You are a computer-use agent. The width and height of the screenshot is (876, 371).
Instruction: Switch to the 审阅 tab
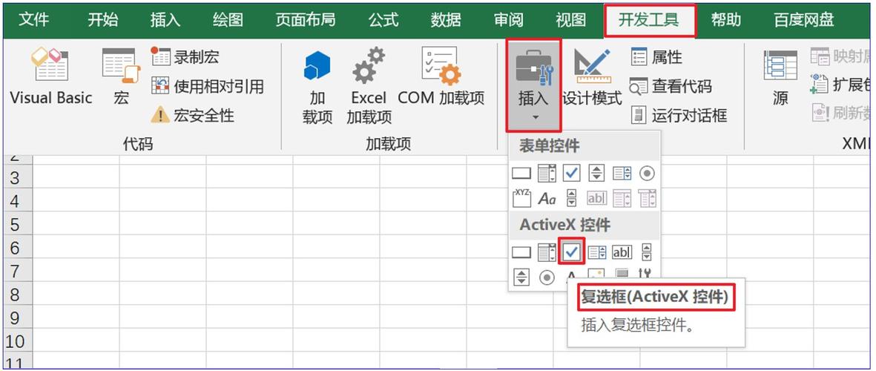(x=509, y=21)
